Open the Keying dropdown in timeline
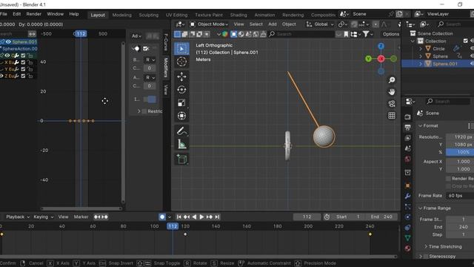This screenshot has width=474, height=267. (44, 217)
